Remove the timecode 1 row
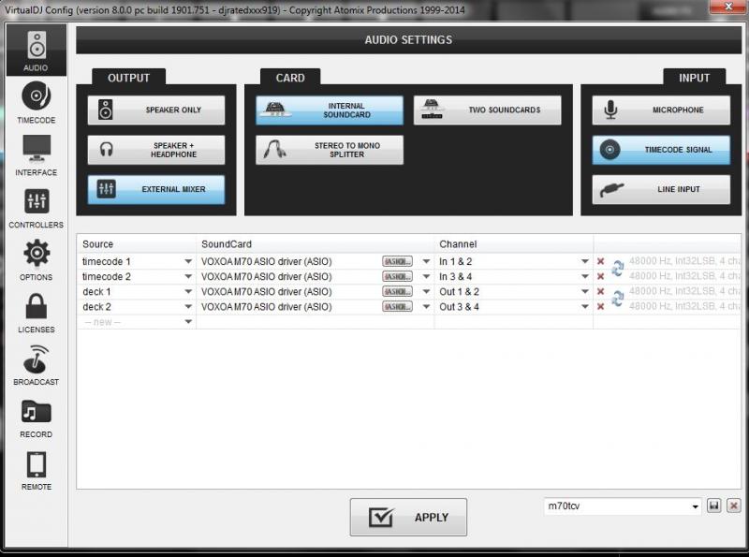 [x=601, y=261]
